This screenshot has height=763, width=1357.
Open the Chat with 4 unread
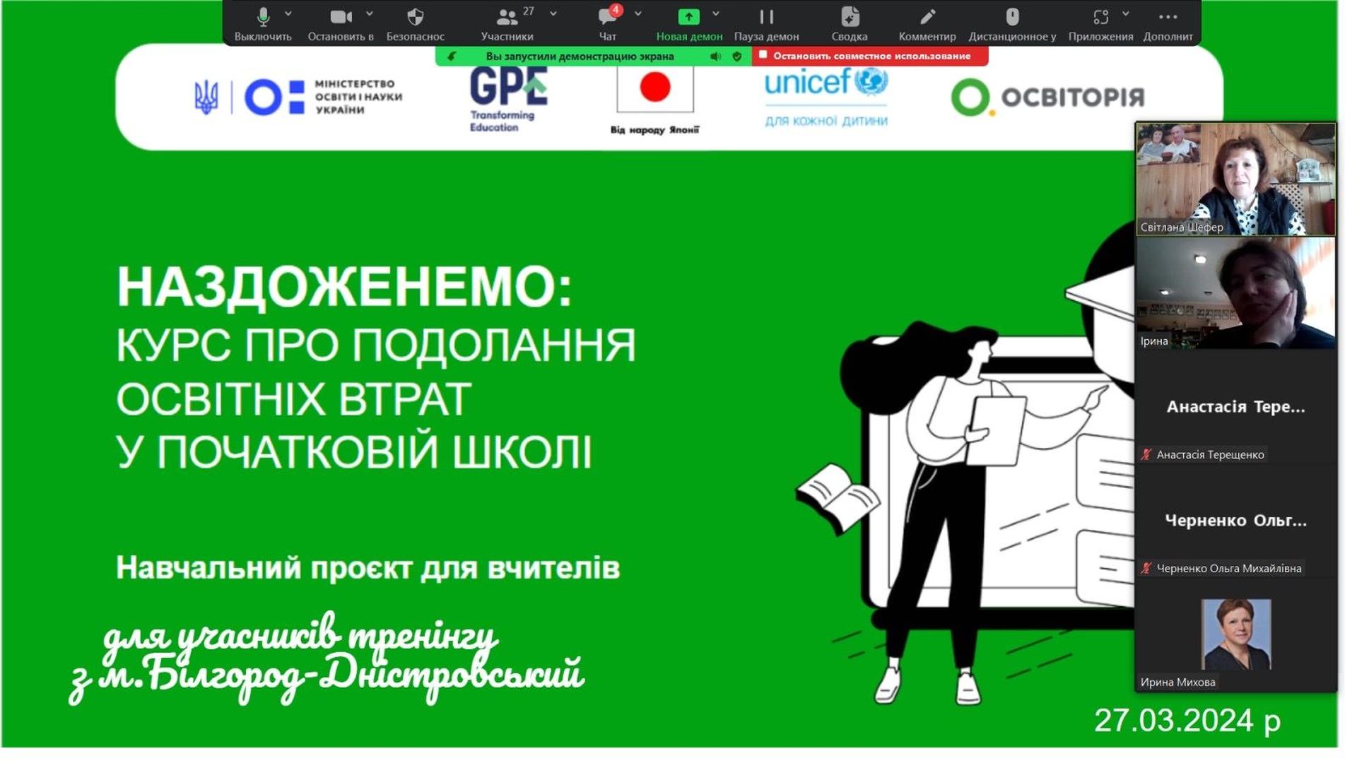[607, 18]
